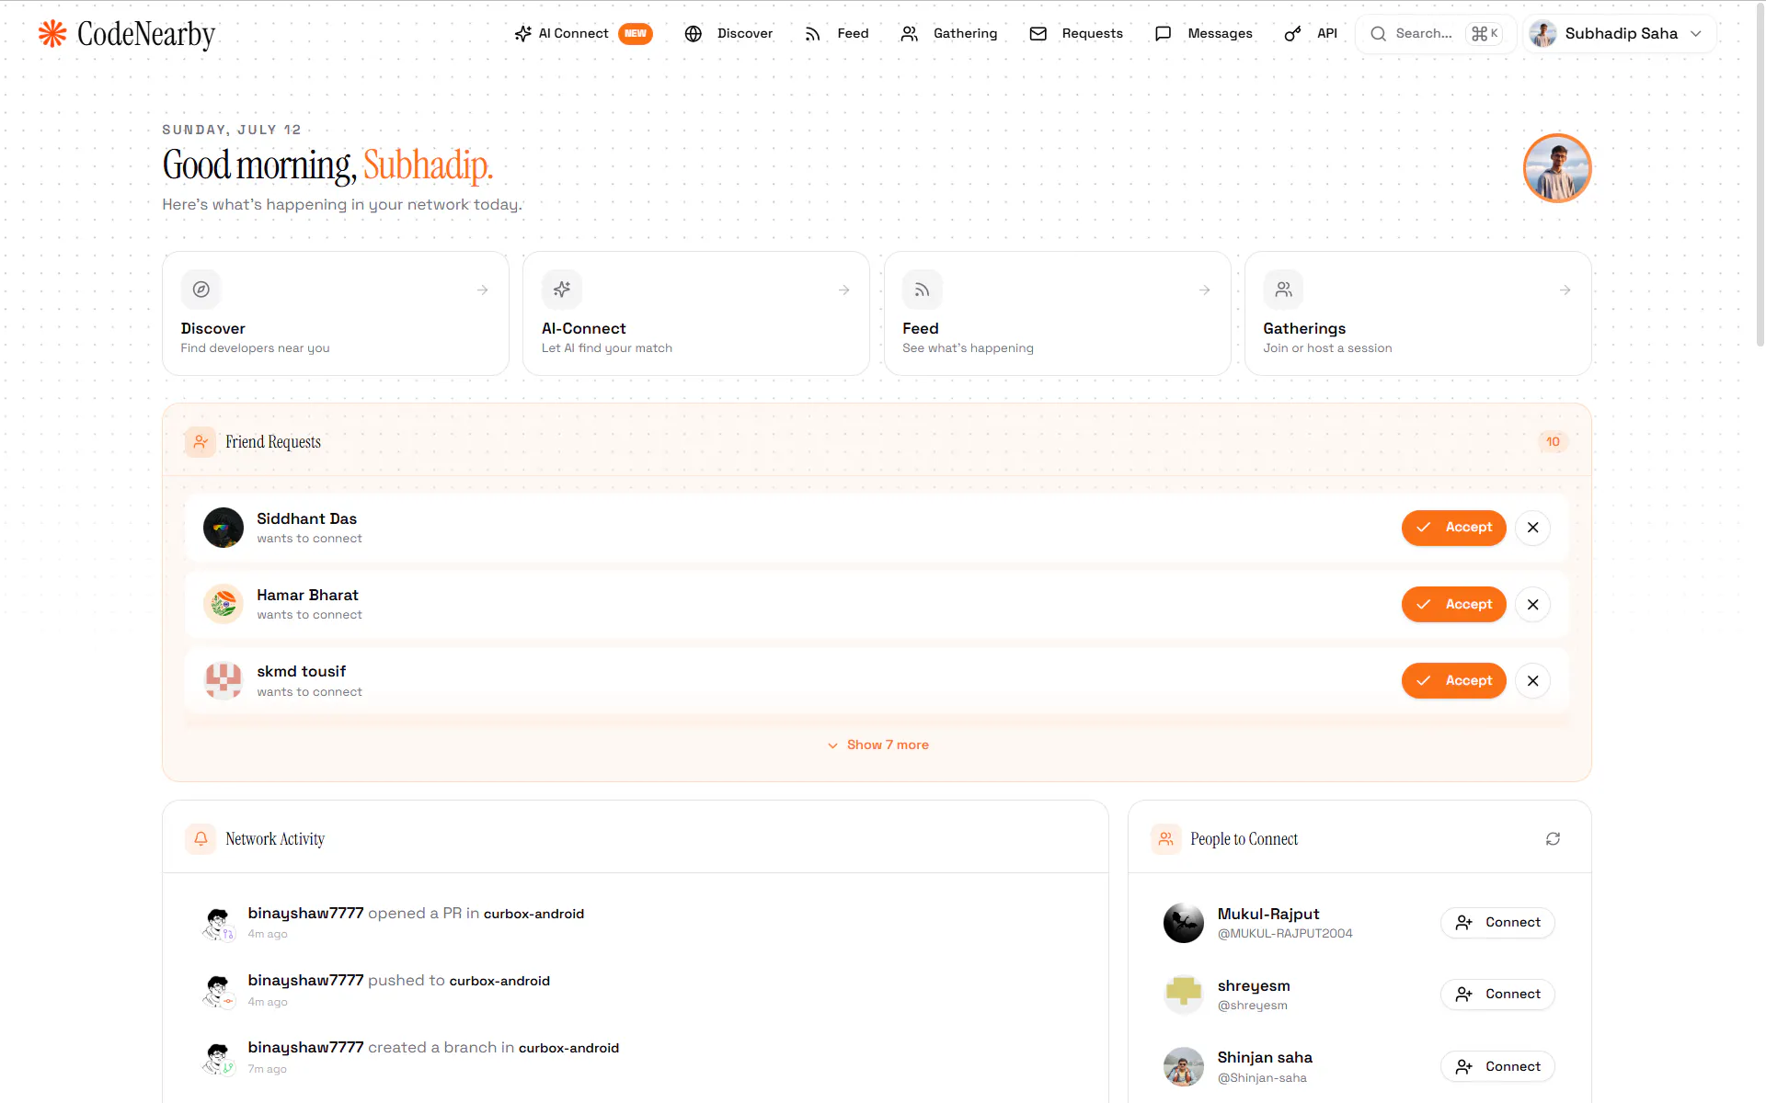Image resolution: width=1766 pixels, height=1103 pixels.
Task: Open the Feed nav item
Action: [x=836, y=34]
